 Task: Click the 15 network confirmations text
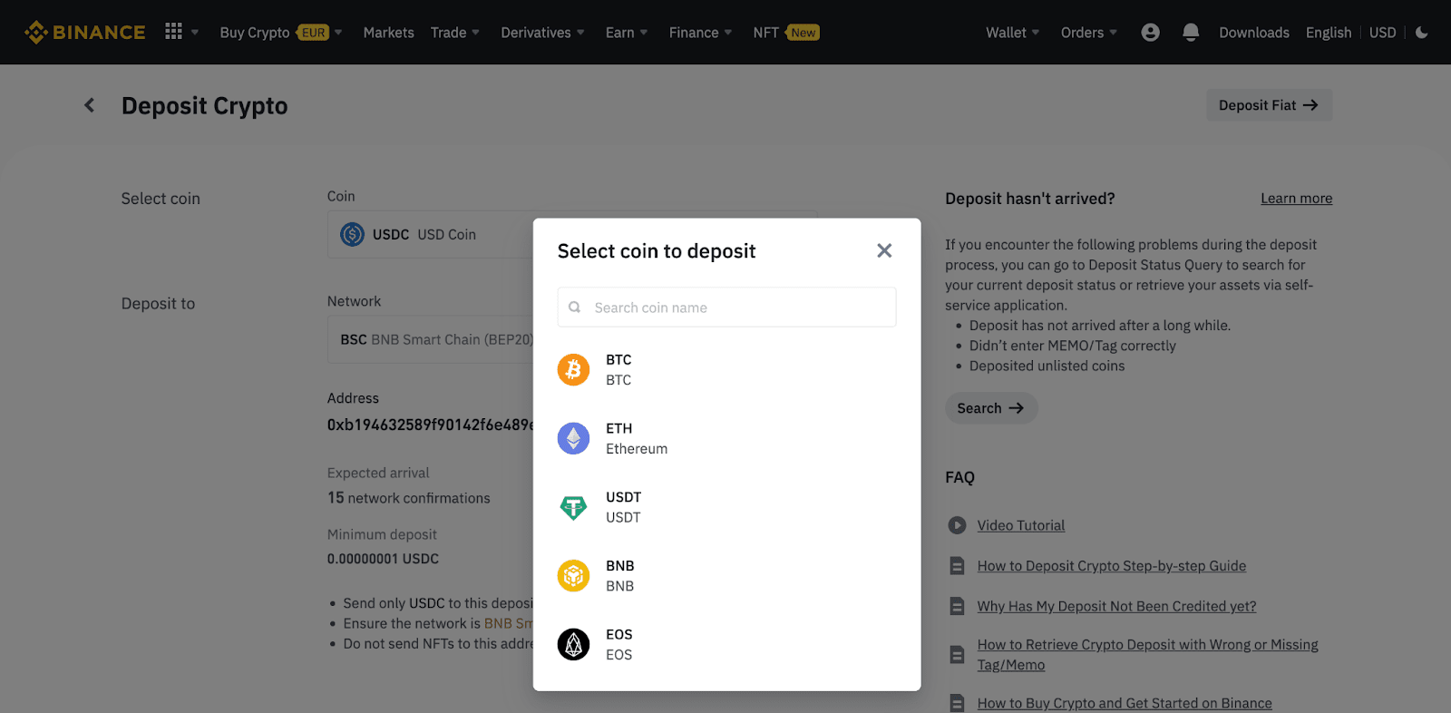409,498
